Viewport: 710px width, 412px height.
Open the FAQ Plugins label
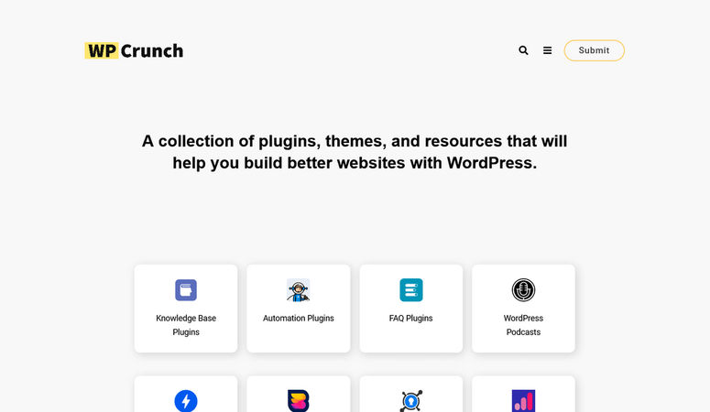coord(411,319)
